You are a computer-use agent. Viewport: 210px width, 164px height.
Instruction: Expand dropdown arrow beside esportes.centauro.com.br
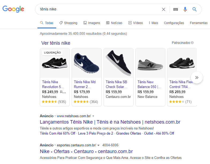pyautogui.click(x=98, y=145)
